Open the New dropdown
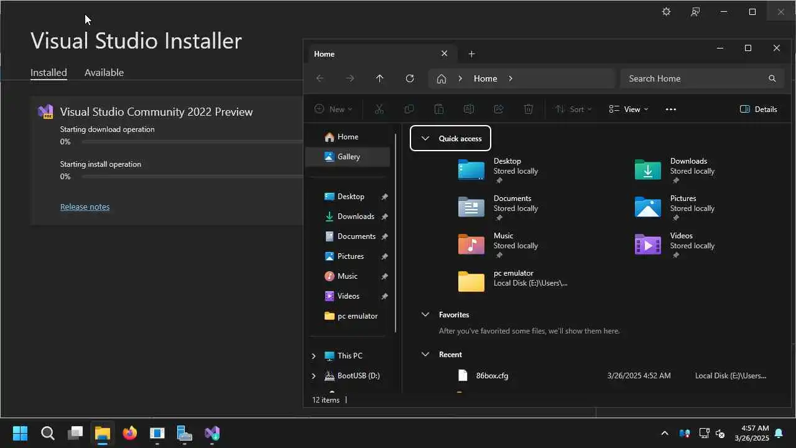796x448 pixels. (x=333, y=109)
